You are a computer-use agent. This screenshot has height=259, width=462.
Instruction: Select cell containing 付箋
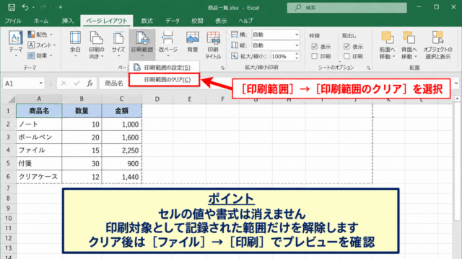point(39,163)
